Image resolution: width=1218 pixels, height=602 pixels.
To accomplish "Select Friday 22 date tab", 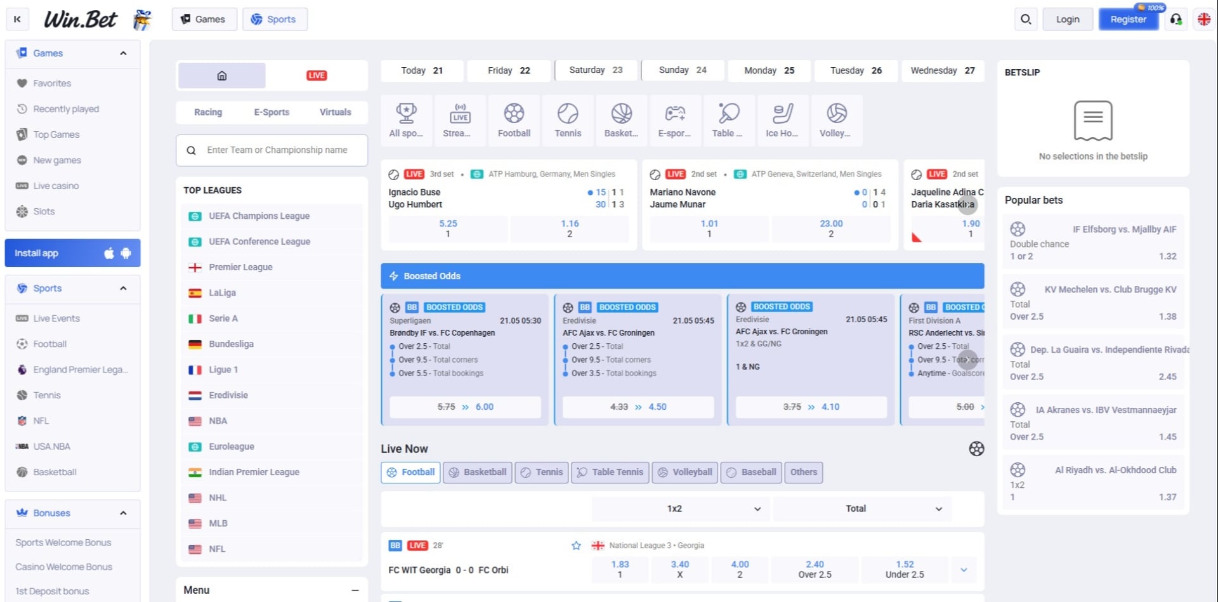I will [x=509, y=70].
